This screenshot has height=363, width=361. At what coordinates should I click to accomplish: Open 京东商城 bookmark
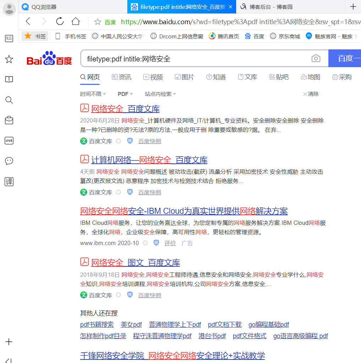point(285,36)
